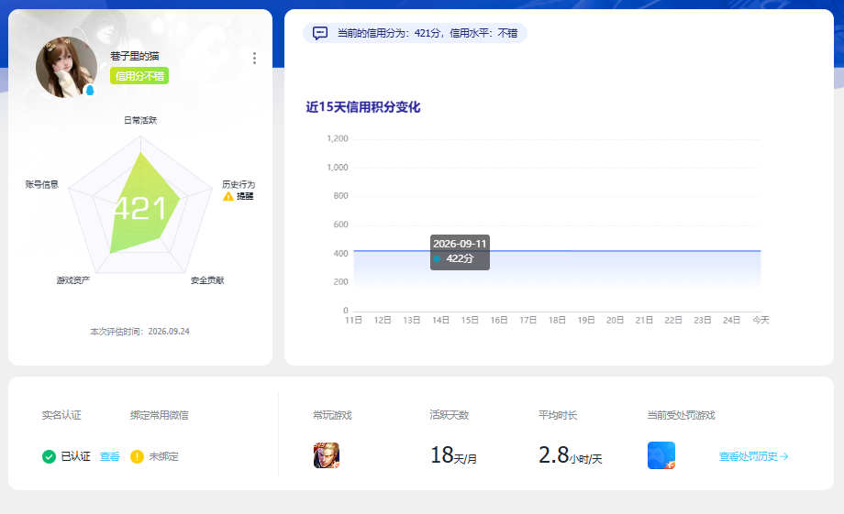Click the 20日 label on chart axis
Image resolution: width=844 pixels, height=514 pixels.
616,320
